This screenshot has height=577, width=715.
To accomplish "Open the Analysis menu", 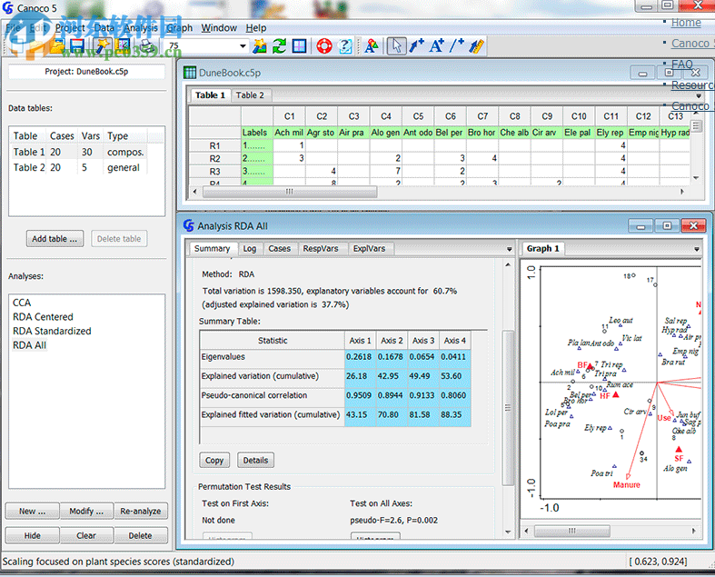I will (x=141, y=28).
